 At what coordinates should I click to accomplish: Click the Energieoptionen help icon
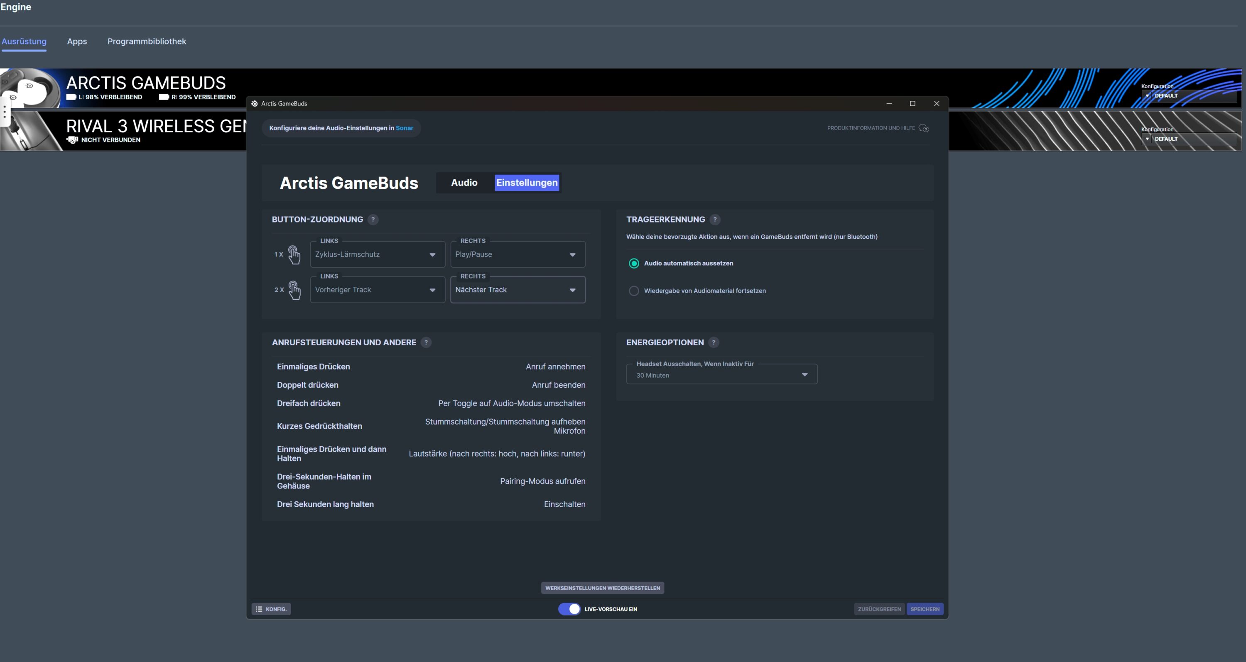[714, 342]
